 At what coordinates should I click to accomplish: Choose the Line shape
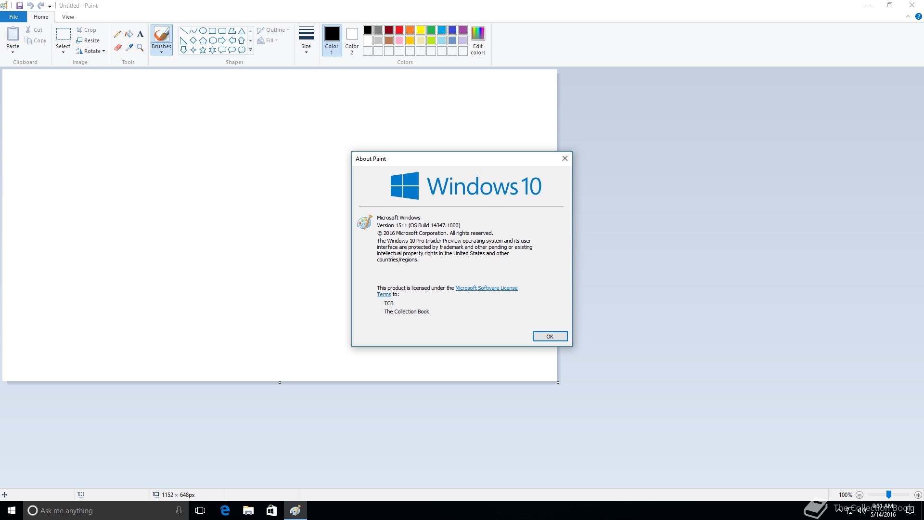(x=183, y=31)
